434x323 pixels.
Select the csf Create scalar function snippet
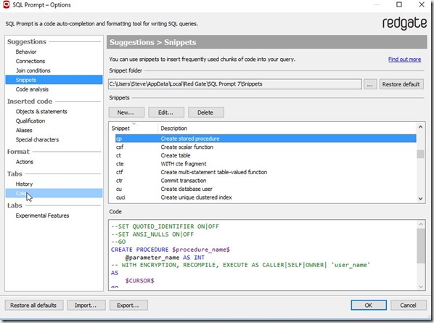266,147
